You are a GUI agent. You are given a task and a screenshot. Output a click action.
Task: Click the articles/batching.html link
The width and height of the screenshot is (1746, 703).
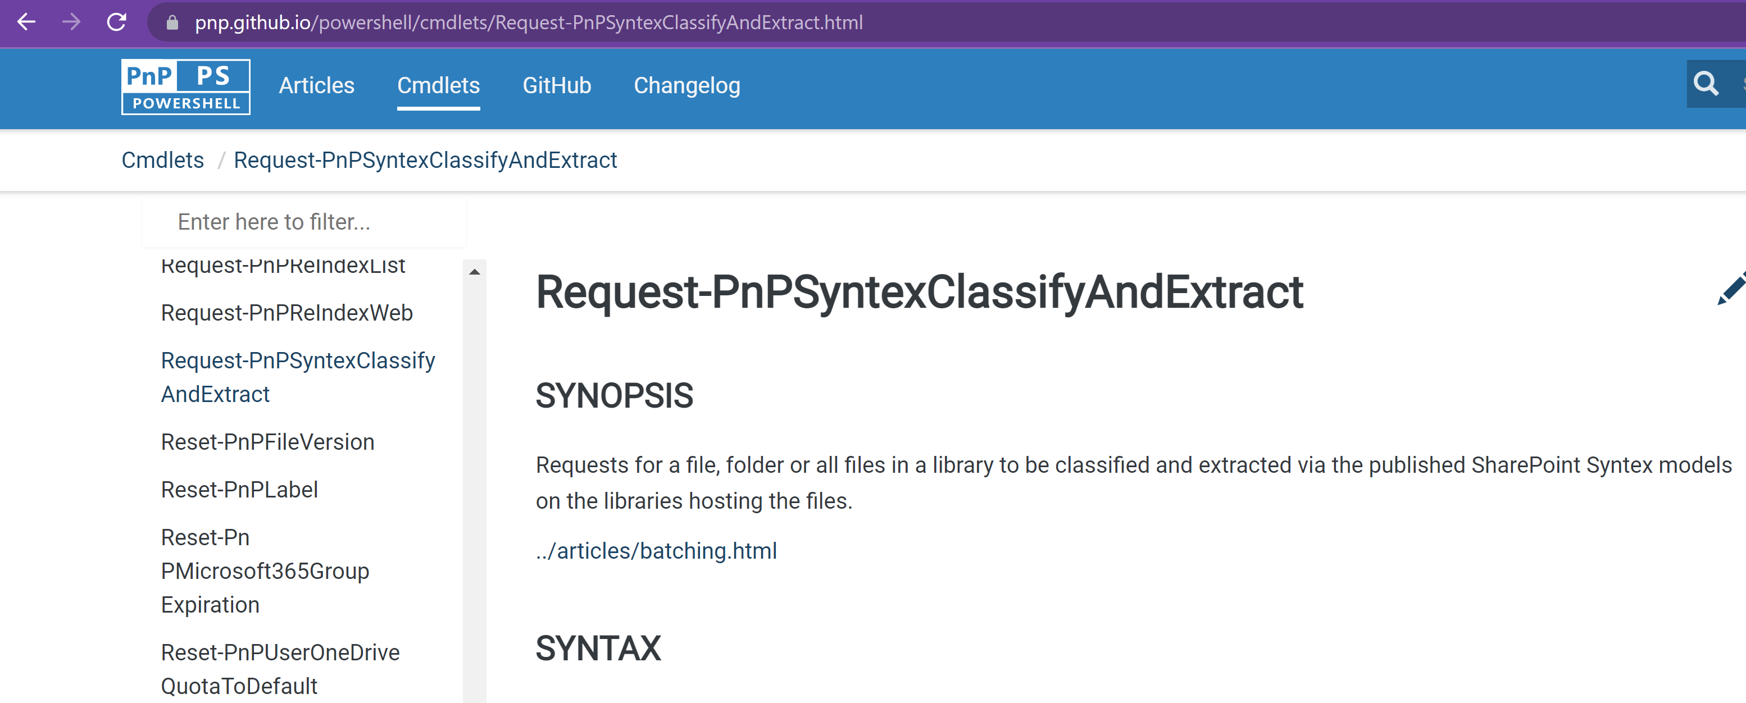point(656,551)
